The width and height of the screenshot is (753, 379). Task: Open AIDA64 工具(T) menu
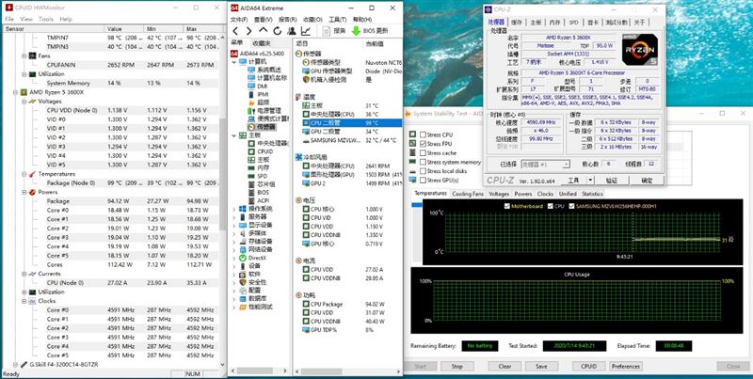[338, 20]
